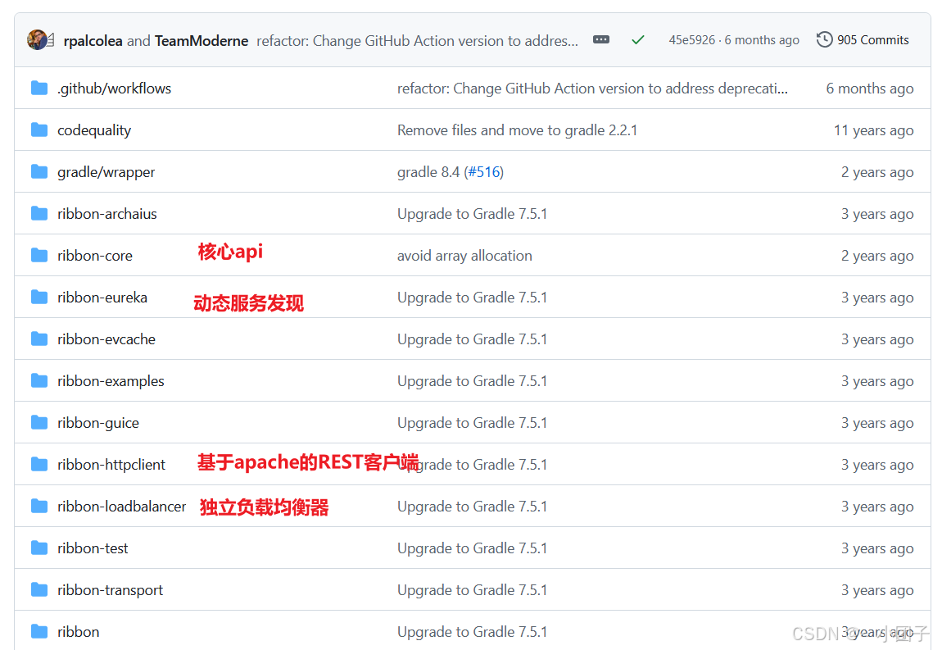
Task: Click the ribbon-guice folder icon
Action: pos(39,423)
